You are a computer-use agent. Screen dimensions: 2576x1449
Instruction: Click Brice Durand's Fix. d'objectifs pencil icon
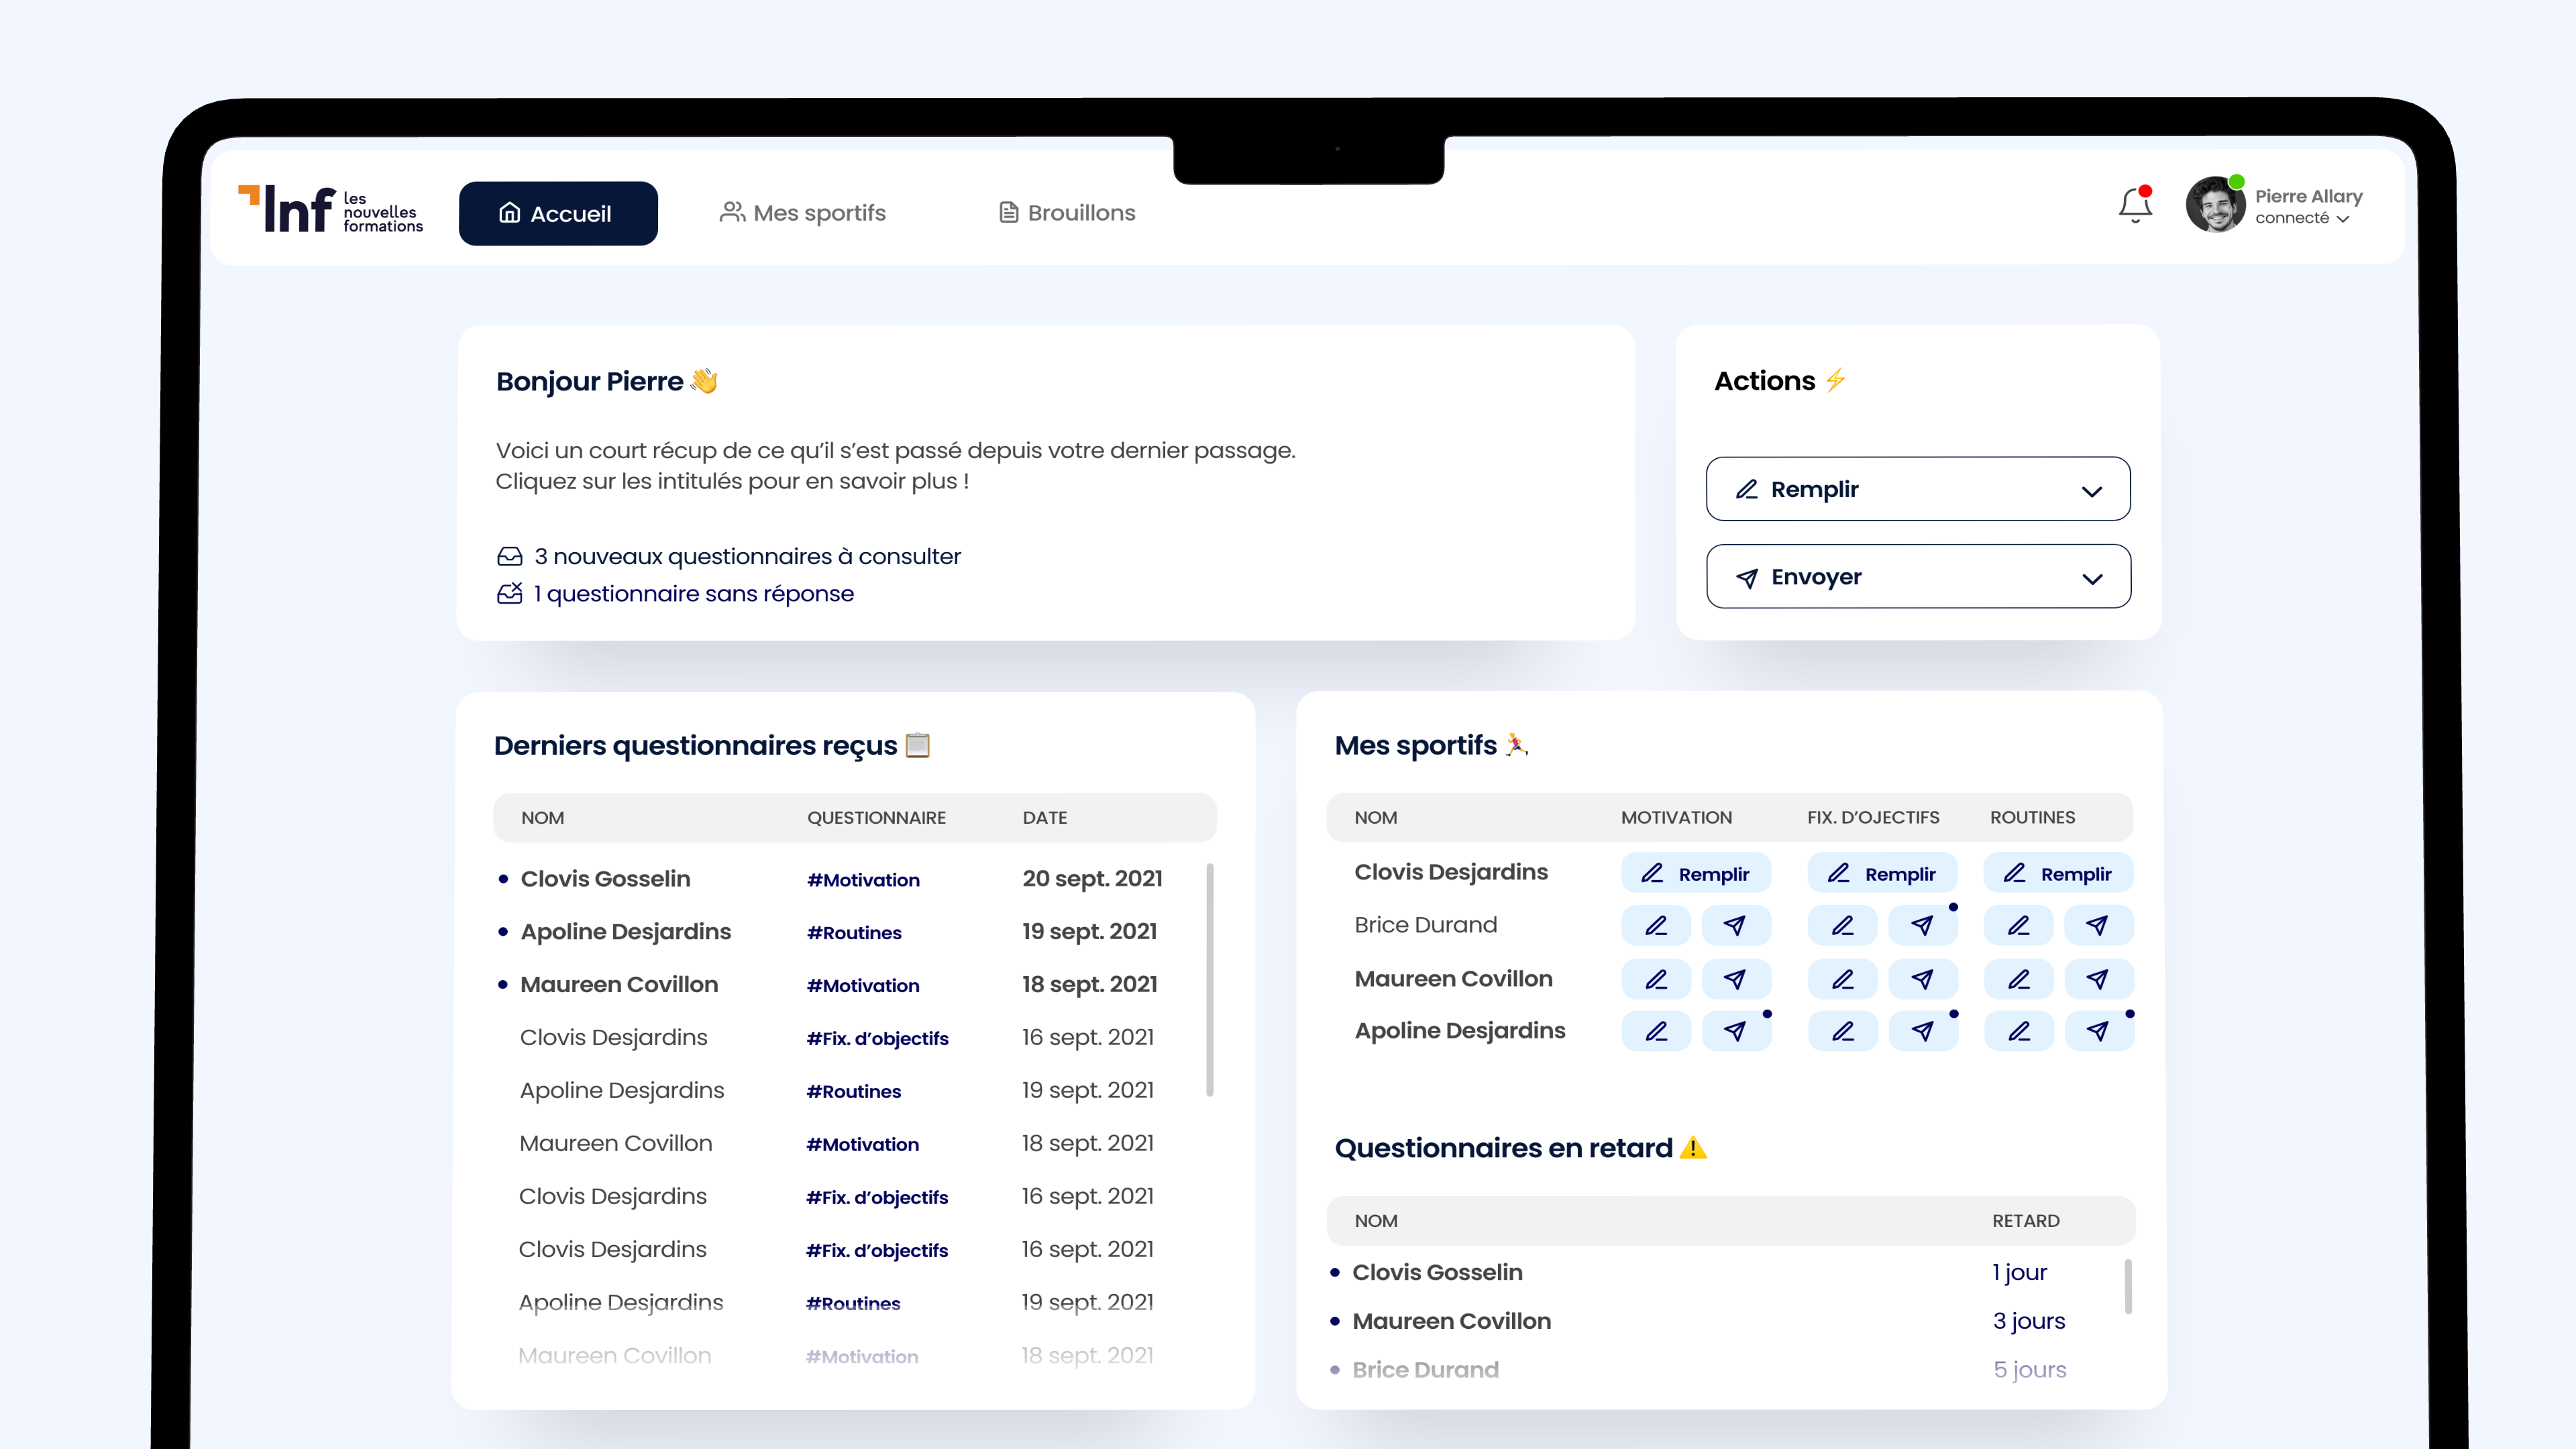click(1842, 926)
